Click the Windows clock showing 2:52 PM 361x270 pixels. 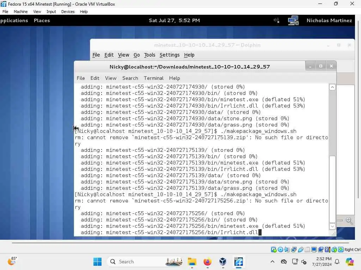click(322, 262)
